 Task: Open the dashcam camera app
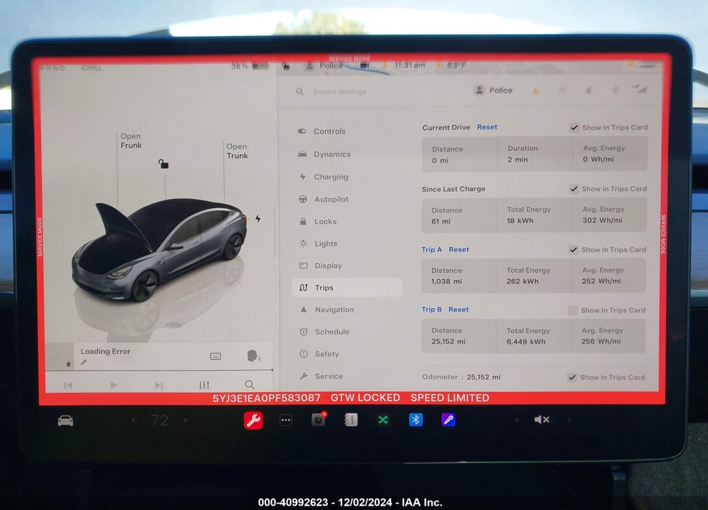coord(319,419)
